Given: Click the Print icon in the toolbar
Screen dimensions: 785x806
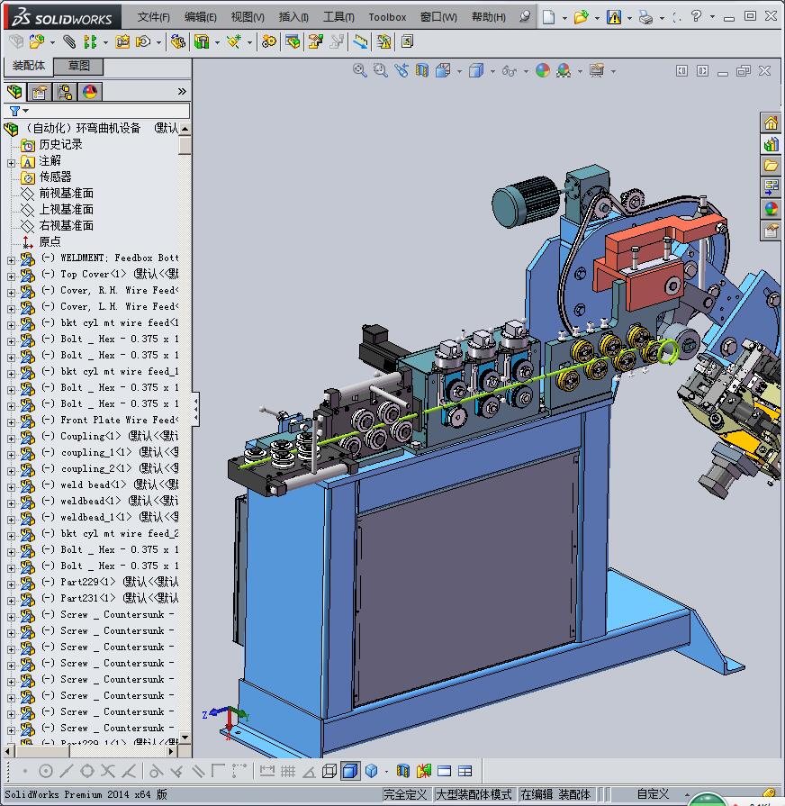Looking at the screenshot, I should [645, 17].
